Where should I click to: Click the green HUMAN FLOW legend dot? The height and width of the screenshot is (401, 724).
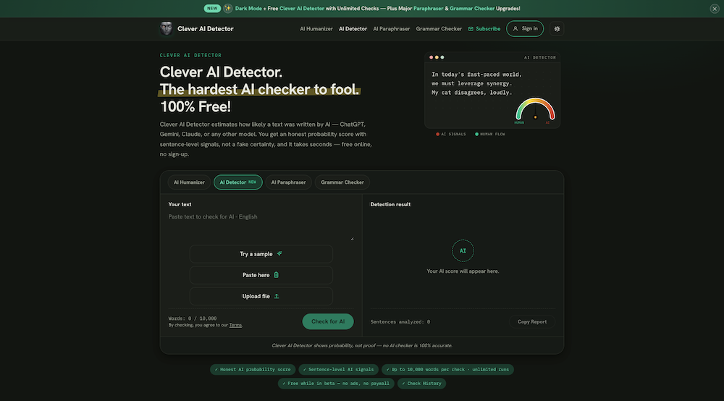[x=476, y=135]
